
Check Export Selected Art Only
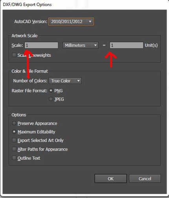14,140
